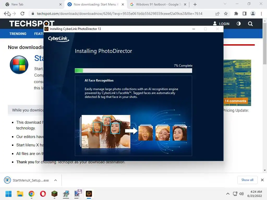
Task: Click the volume speaker tray icon
Action: (x=241, y=194)
